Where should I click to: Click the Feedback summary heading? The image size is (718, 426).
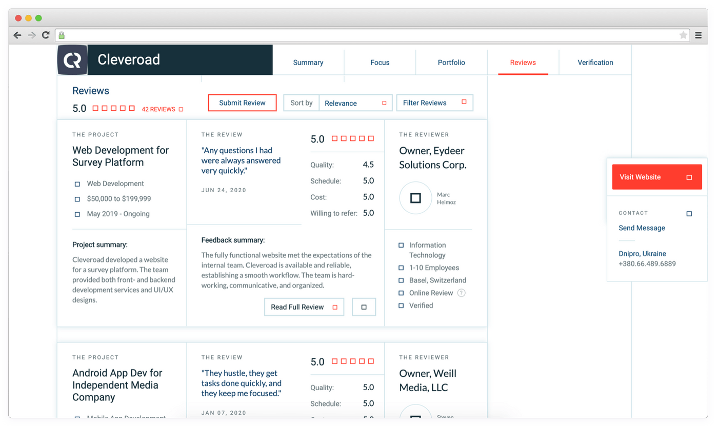[233, 240]
